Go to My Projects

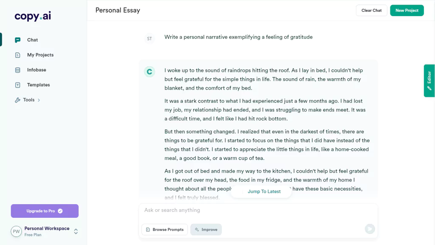[40, 55]
